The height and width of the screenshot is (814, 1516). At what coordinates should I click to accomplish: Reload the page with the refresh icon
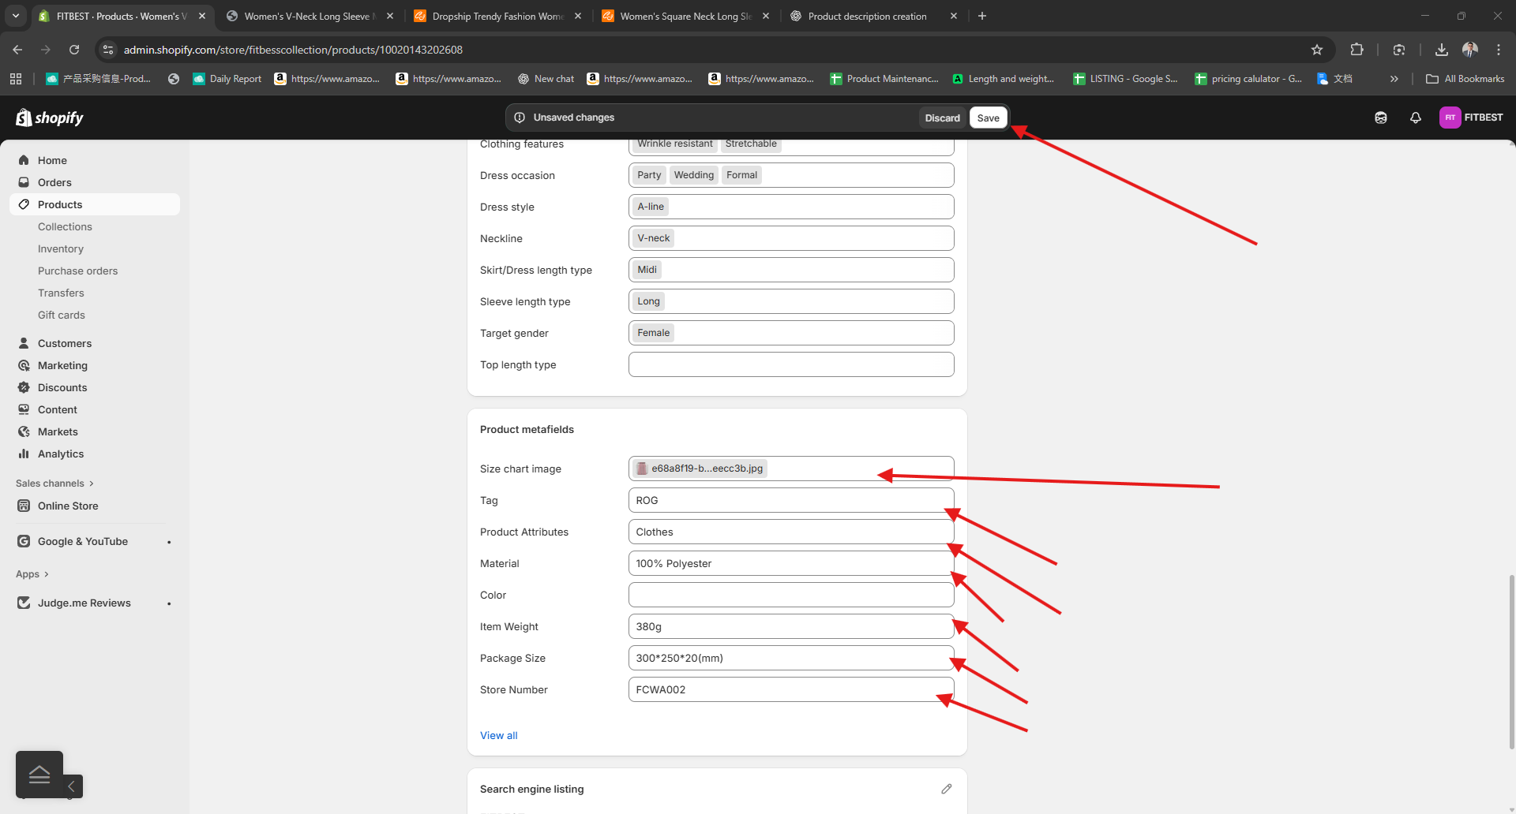pyautogui.click(x=74, y=50)
